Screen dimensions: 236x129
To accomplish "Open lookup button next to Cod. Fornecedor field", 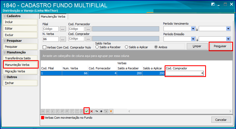I will 88,29.
